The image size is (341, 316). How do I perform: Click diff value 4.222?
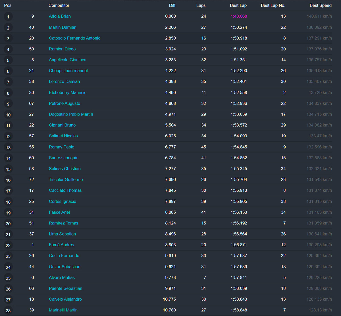click(170, 71)
